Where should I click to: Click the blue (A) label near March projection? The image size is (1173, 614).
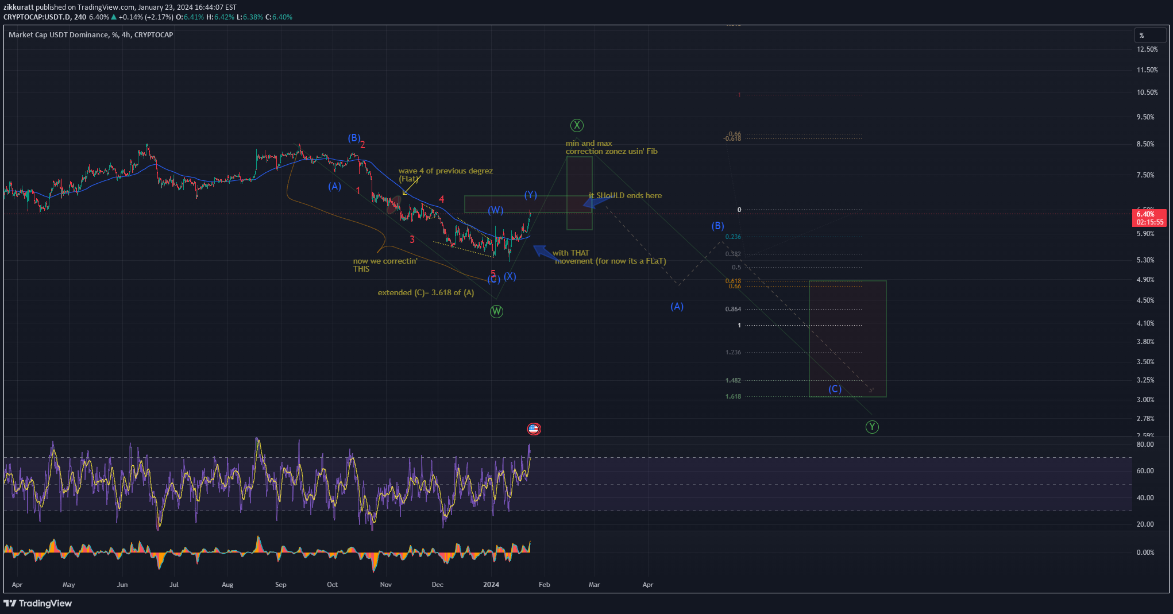[x=677, y=306]
